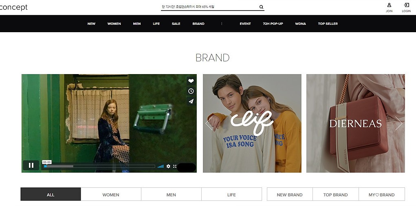Open the MEN menu in navigation bar
The image size is (416, 206).
tap(136, 24)
